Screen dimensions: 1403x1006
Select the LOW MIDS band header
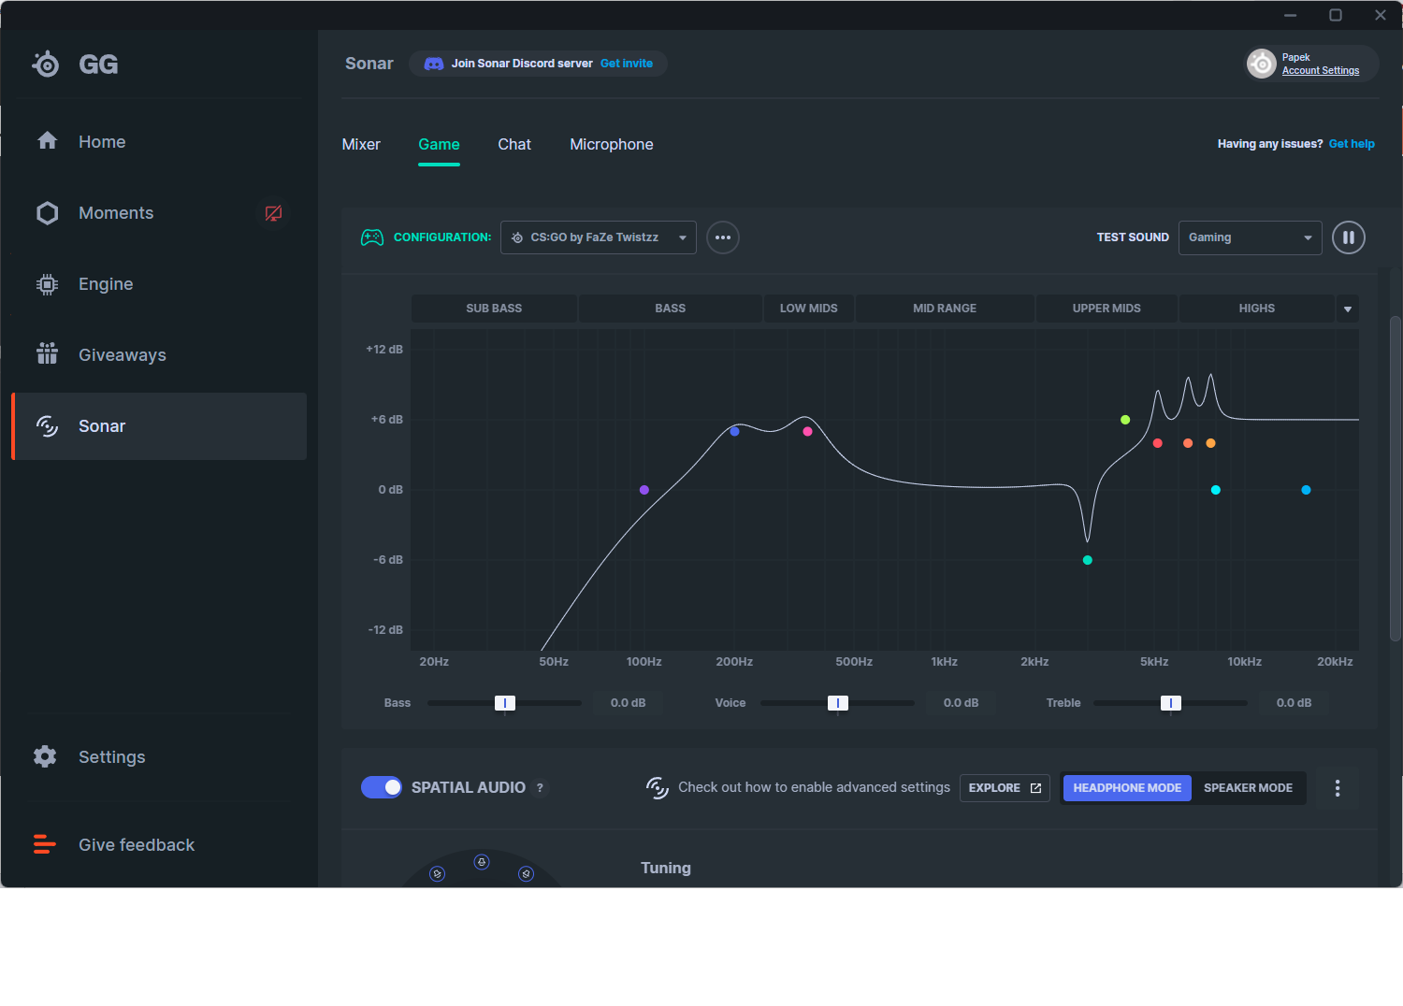pyautogui.click(x=809, y=309)
